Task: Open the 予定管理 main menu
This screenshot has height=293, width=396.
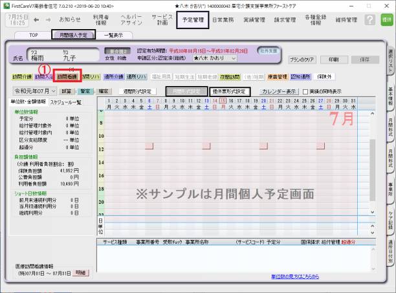Action: click(192, 20)
